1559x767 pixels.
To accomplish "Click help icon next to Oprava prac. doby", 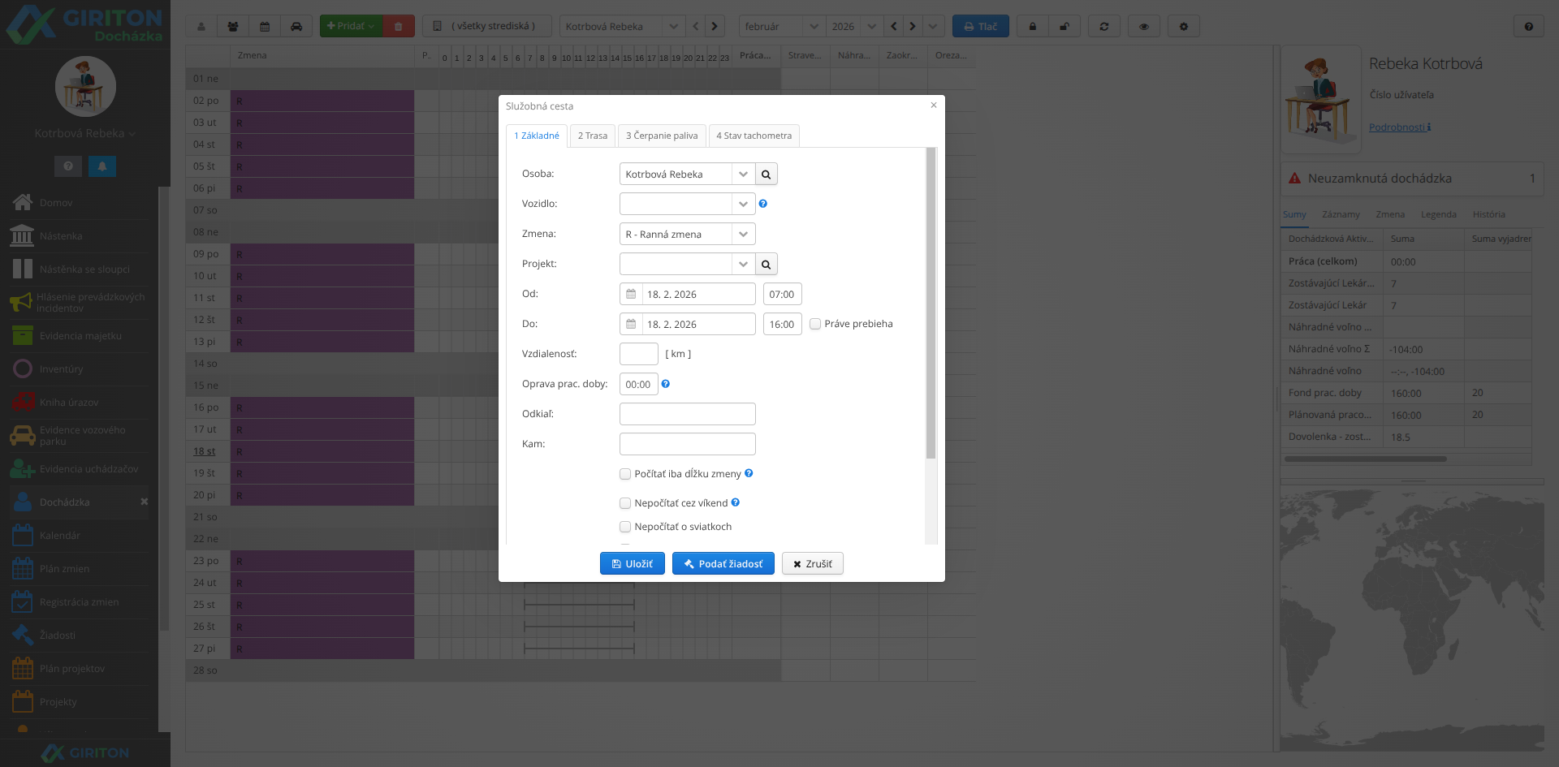I will [665, 384].
